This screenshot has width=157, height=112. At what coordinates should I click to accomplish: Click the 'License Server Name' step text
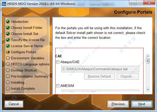click(x=27, y=46)
